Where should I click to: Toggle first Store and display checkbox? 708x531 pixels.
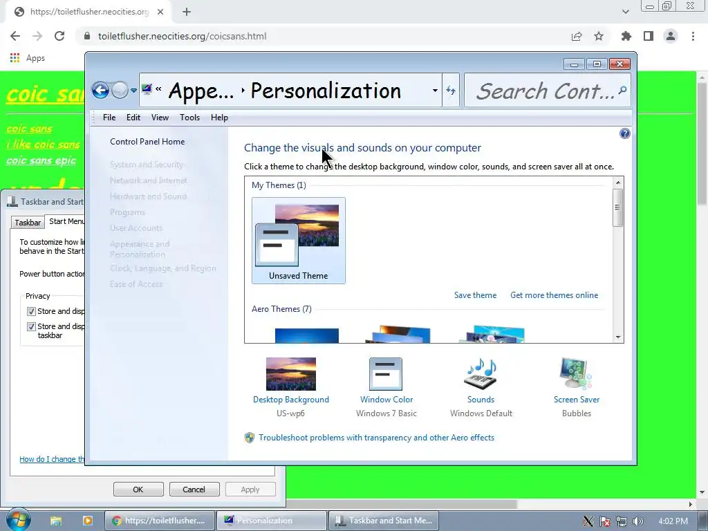[31, 311]
